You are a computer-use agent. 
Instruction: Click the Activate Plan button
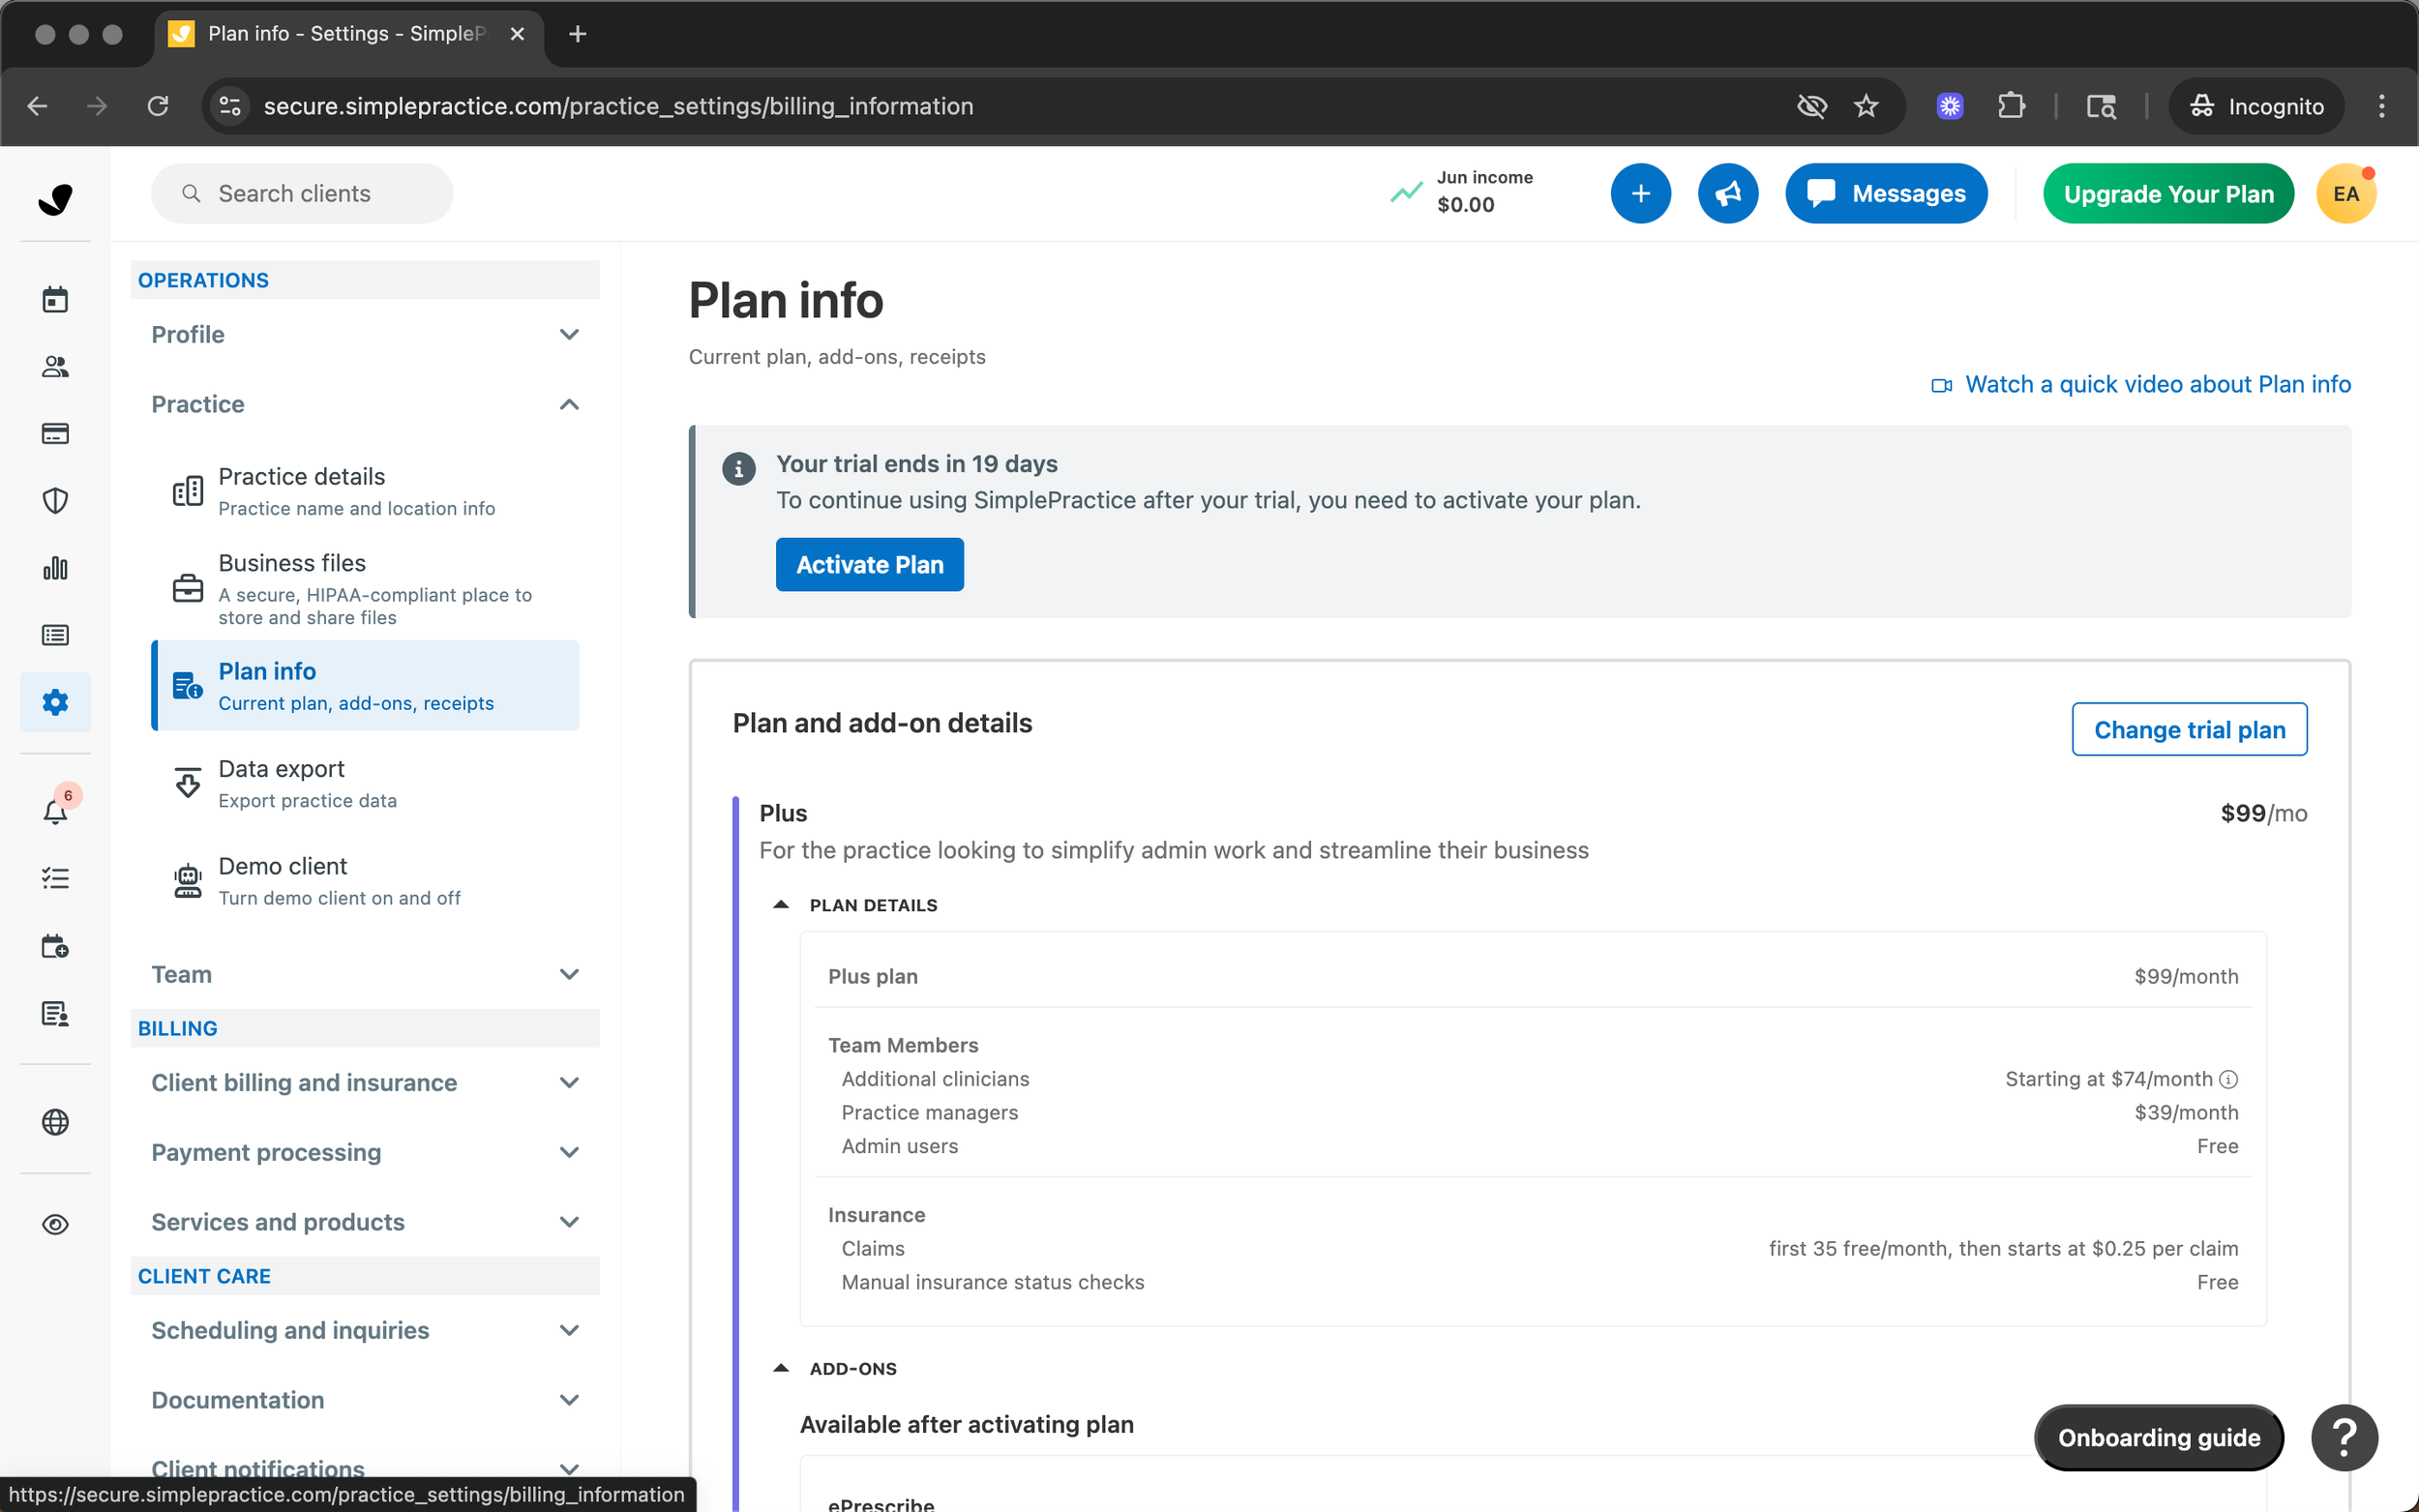click(x=869, y=565)
